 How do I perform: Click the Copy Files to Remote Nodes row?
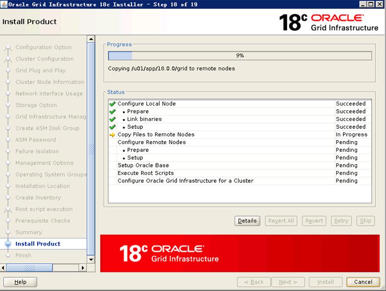(240, 134)
